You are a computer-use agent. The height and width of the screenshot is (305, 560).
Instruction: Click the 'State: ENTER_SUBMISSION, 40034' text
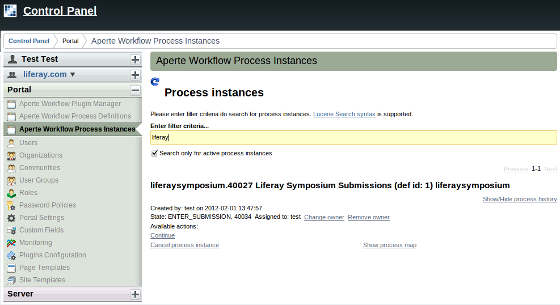coord(201,217)
